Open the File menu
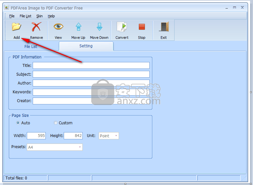Image resolution: width=253 pixels, height=185 pixels. pos(12,16)
